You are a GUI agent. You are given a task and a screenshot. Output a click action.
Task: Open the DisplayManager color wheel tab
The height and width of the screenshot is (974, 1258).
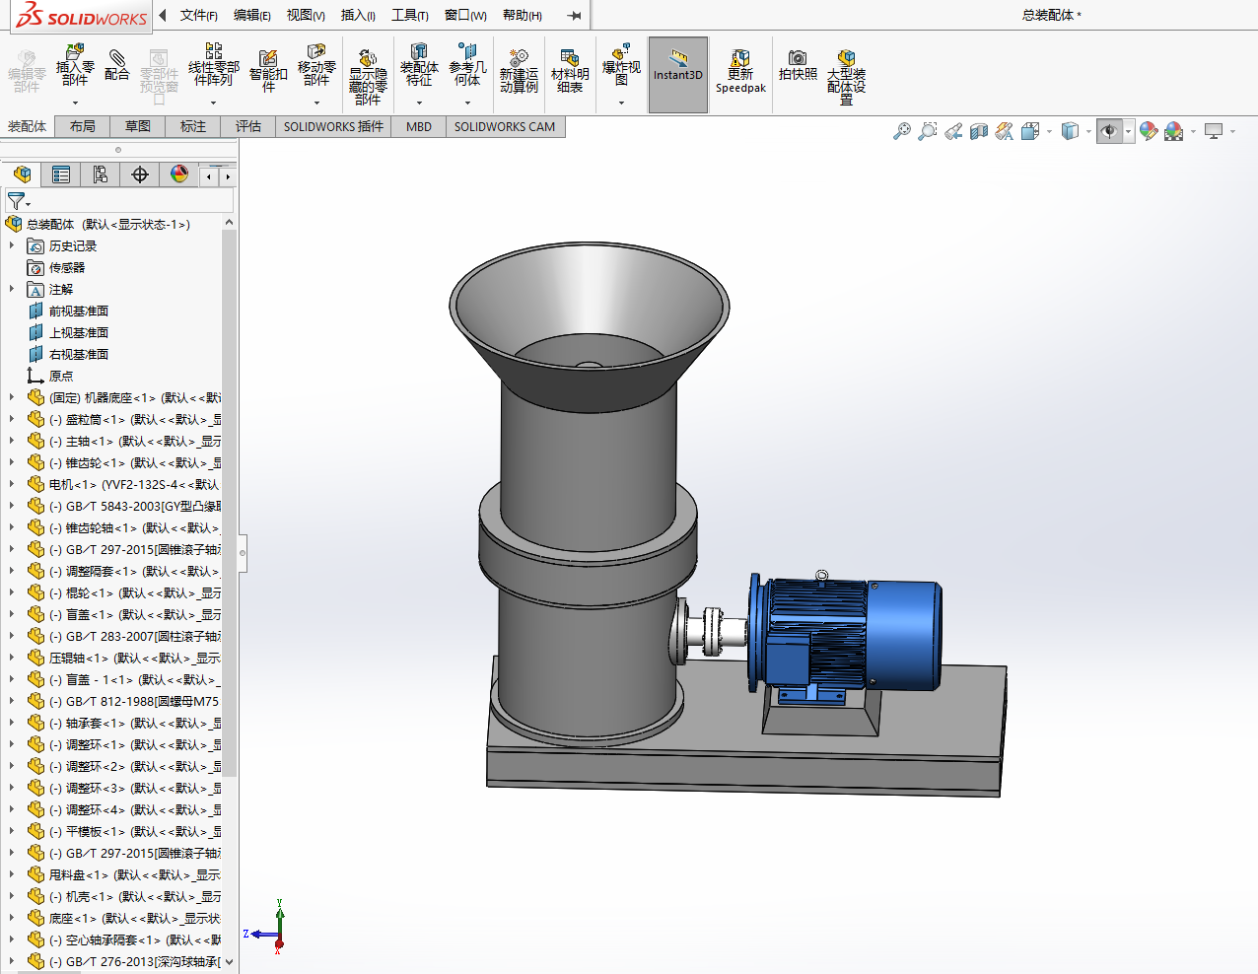click(179, 174)
